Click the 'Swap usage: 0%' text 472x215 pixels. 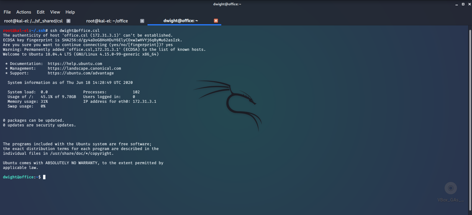(x=27, y=106)
